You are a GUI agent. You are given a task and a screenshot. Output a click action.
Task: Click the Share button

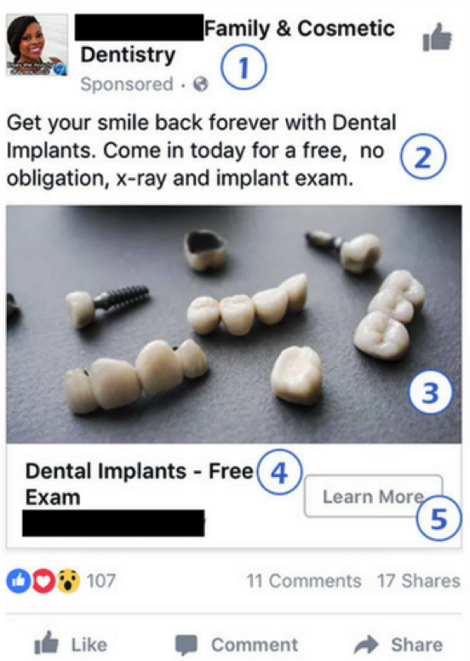coord(398,645)
